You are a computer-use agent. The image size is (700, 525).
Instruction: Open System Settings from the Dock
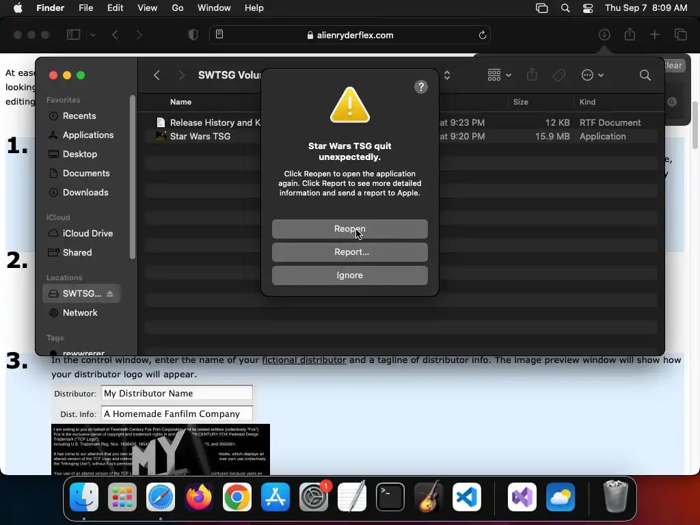click(313, 497)
